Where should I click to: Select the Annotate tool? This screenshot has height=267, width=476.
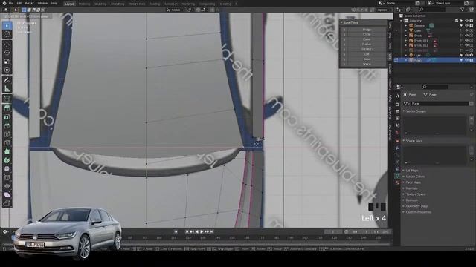[7, 80]
